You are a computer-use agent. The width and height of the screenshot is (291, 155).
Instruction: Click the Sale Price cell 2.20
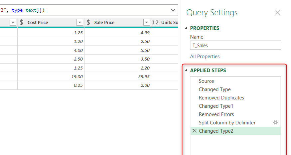tap(118, 68)
